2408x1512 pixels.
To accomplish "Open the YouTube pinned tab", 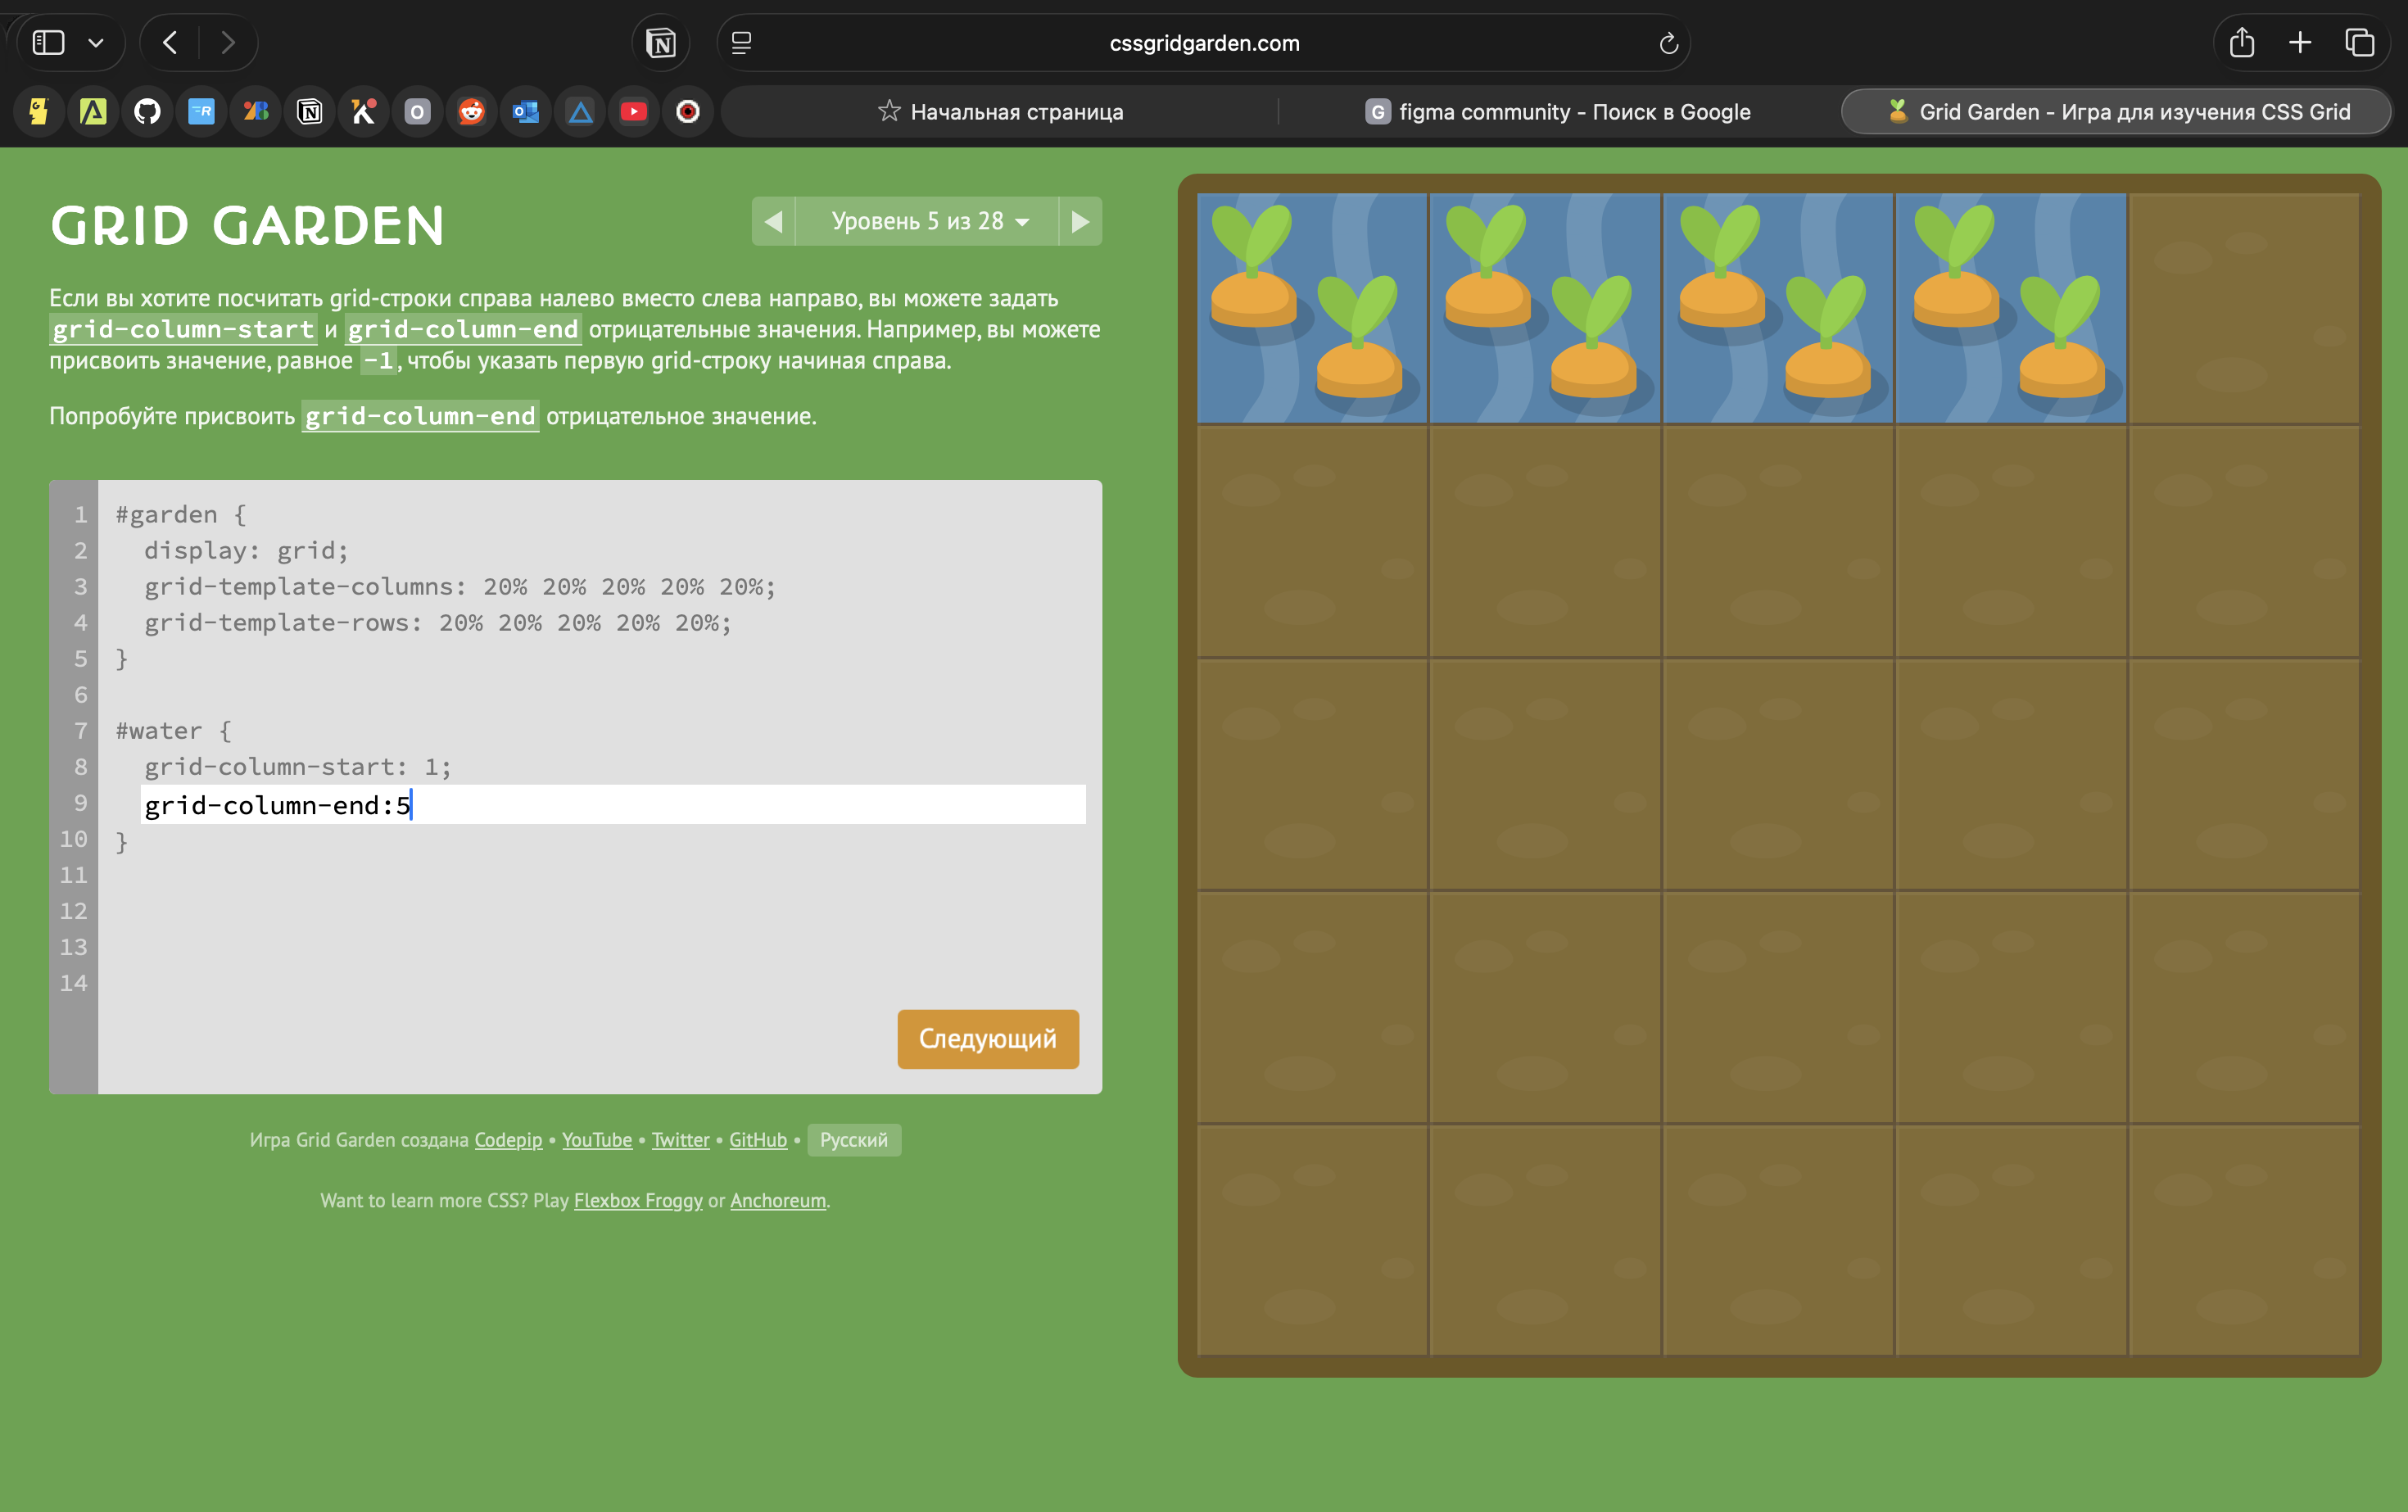I will [633, 112].
